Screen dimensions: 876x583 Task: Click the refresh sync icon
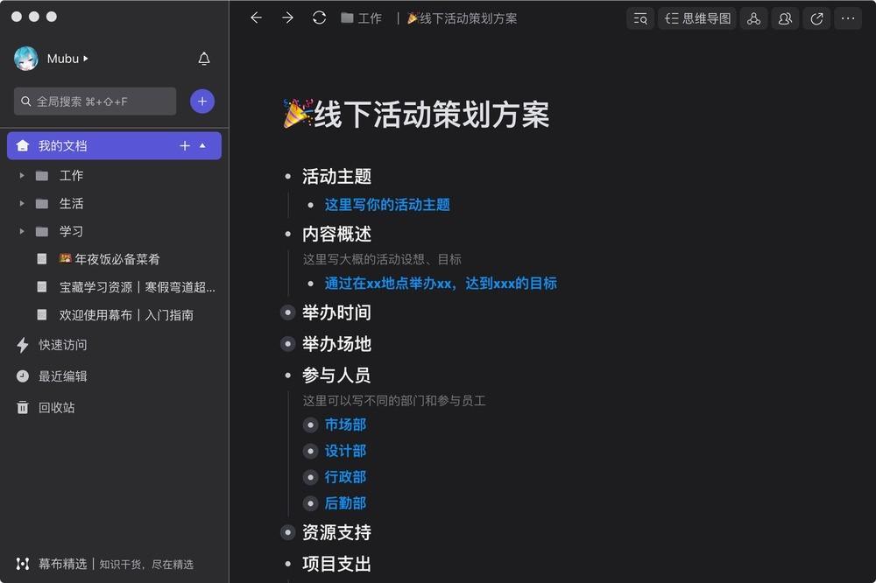point(319,18)
